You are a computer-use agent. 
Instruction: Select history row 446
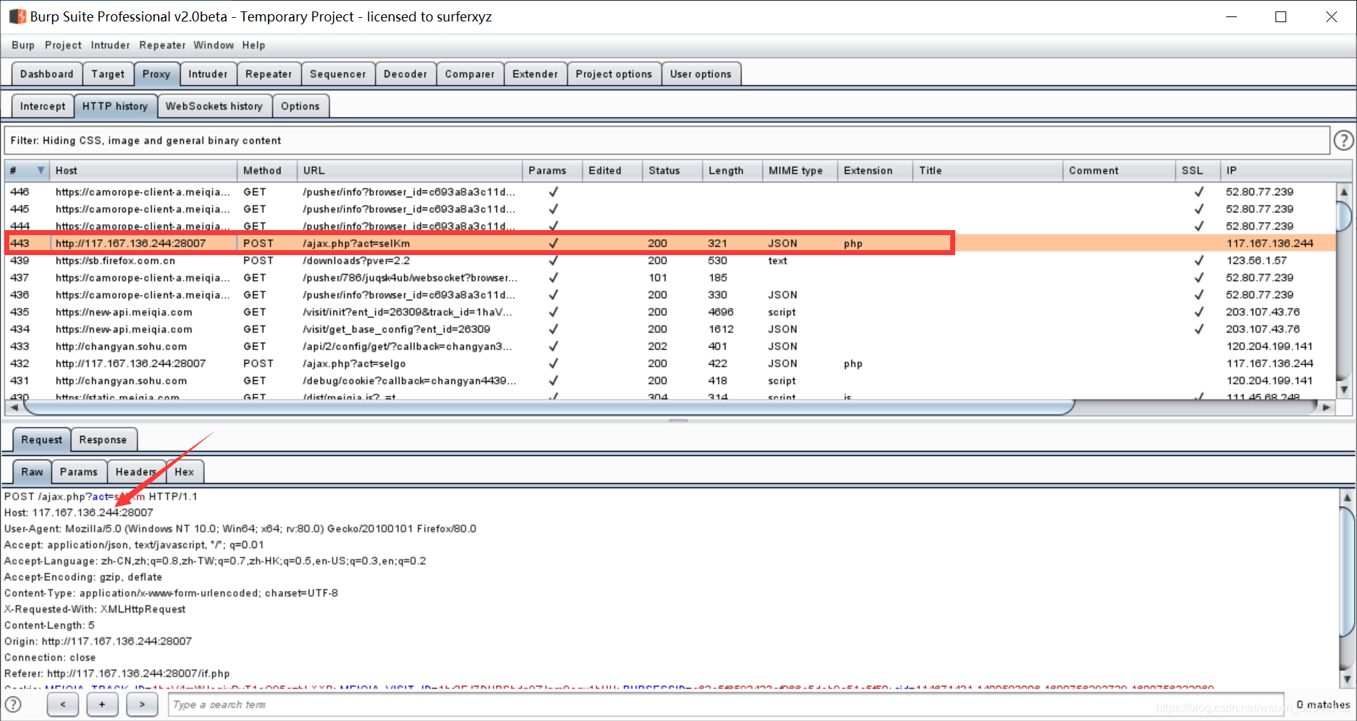tap(670, 192)
